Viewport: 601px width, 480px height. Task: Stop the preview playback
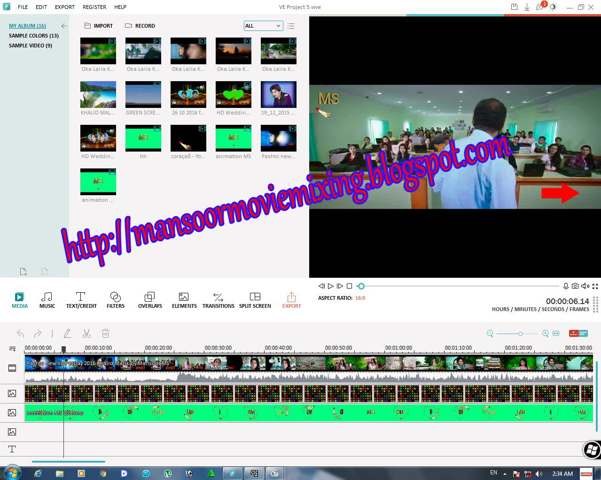click(349, 286)
